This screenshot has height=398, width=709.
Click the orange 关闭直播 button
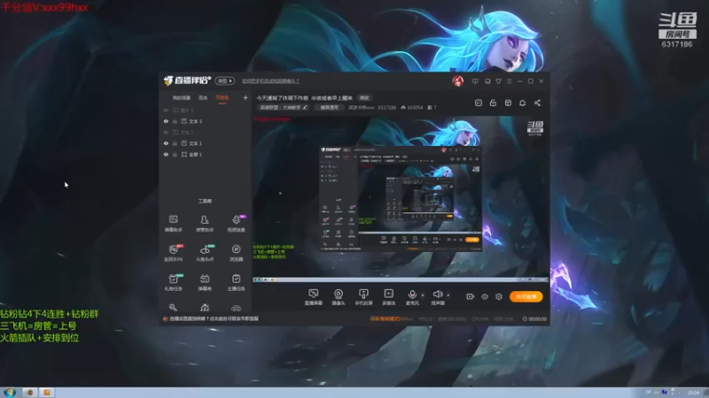coord(526,296)
